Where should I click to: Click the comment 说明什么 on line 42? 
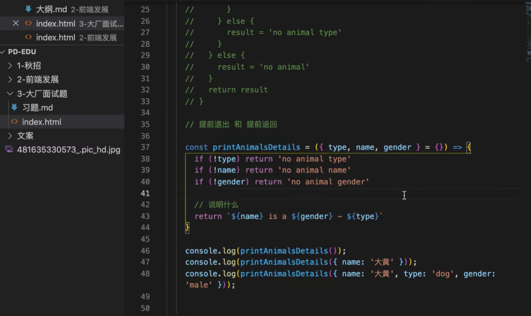point(217,205)
